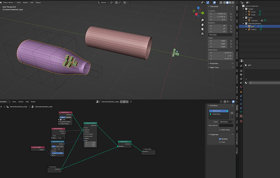
Task: Click the zoom magnifier viewport icon
Action: (x=202, y=20)
